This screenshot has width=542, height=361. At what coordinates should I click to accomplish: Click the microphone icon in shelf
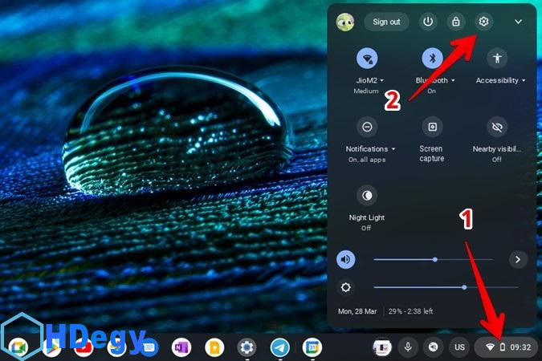[408, 347]
